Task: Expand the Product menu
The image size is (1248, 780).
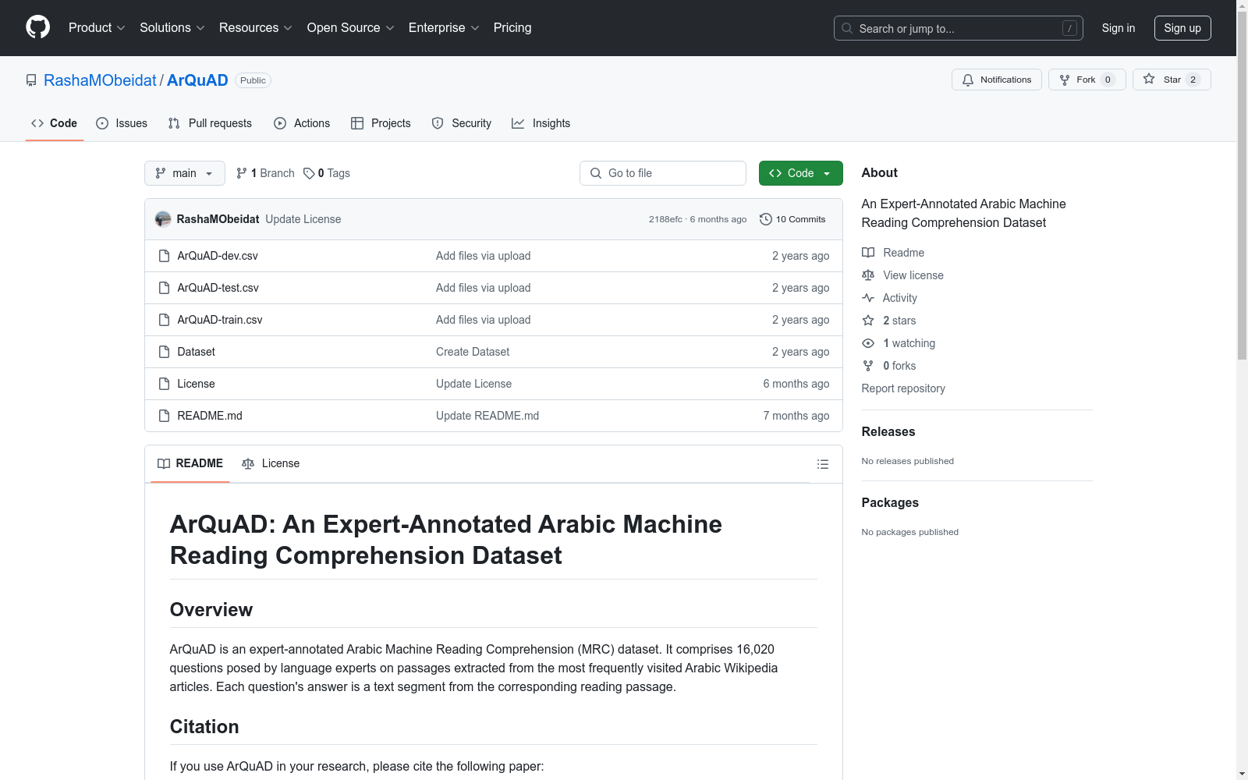Action: coord(97,28)
